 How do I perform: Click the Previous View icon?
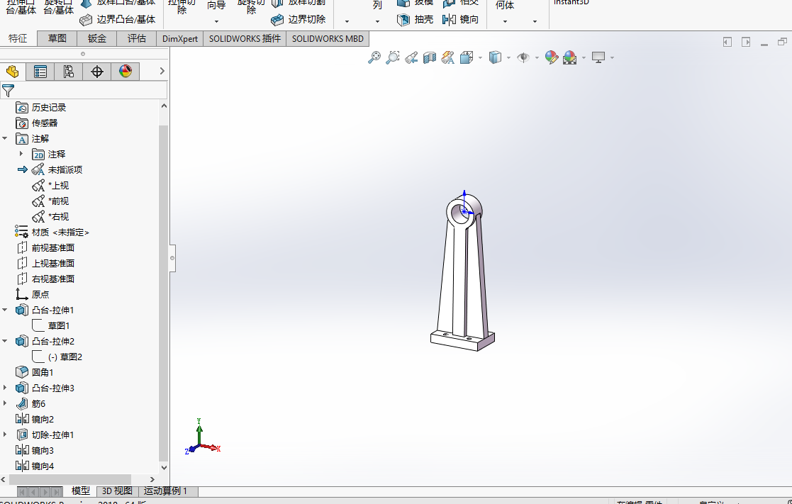411,58
